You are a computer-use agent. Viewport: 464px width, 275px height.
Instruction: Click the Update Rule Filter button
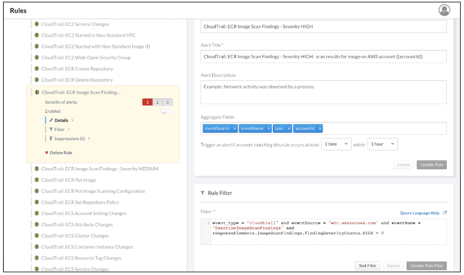coord(426,265)
